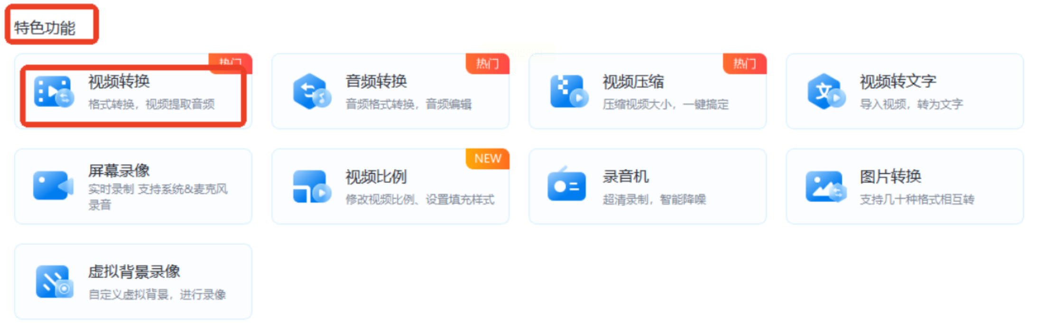This screenshot has height=323, width=1037.
Task: Open the 录音机 recorder icon
Action: pyautogui.click(x=566, y=184)
